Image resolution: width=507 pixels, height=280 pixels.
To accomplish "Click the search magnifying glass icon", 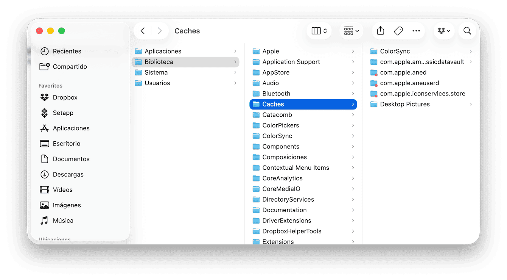I will 467,31.
